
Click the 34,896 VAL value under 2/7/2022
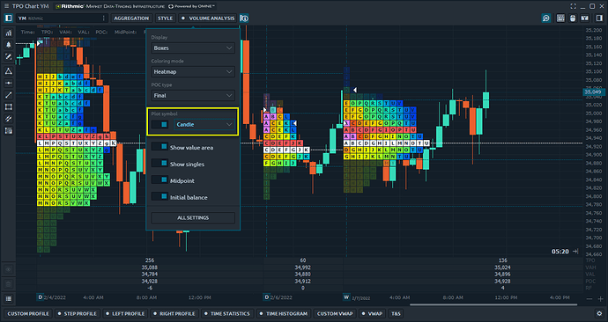502,274
